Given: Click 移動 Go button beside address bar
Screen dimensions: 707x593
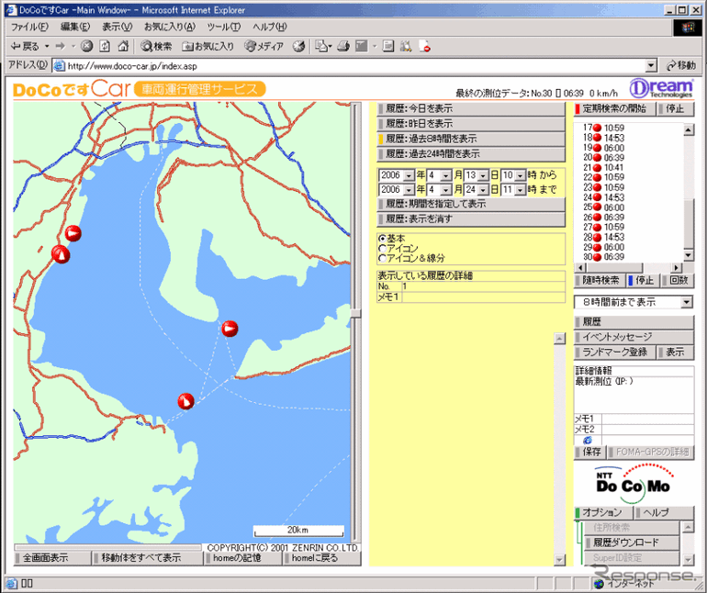Looking at the screenshot, I should pos(681,66).
